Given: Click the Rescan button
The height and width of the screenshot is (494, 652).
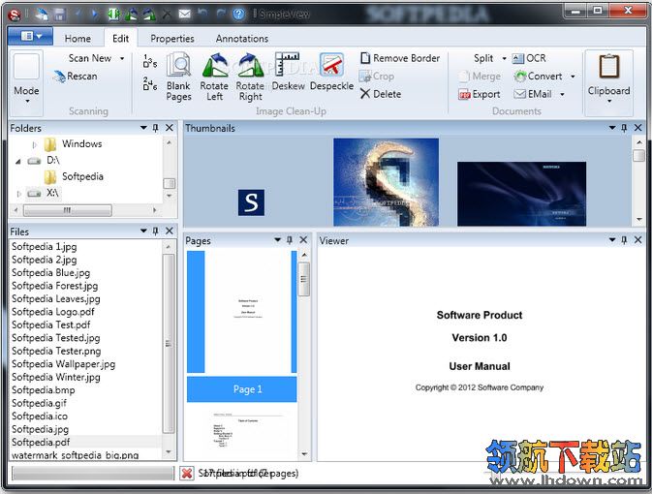Looking at the screenshot, I should [x=76, y=77].
